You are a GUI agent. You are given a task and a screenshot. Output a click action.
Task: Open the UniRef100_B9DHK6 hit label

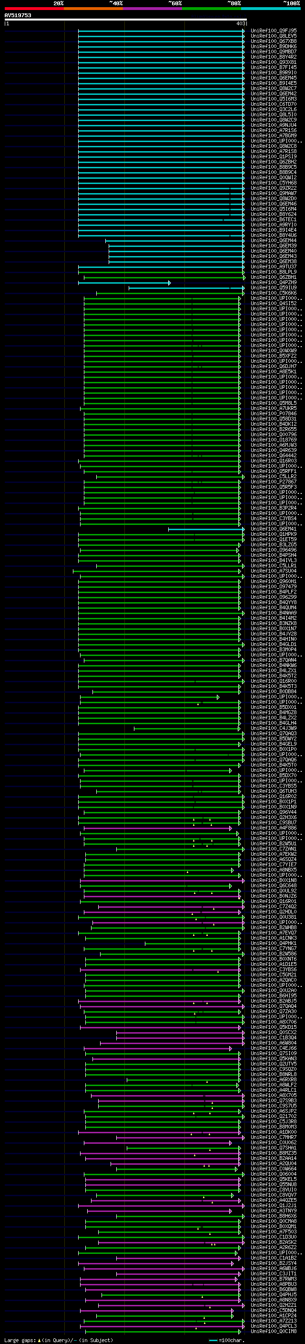pos(274,46)
